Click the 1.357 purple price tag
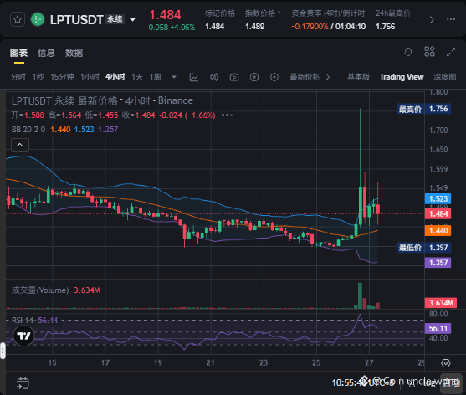 [x=438, y=263]
